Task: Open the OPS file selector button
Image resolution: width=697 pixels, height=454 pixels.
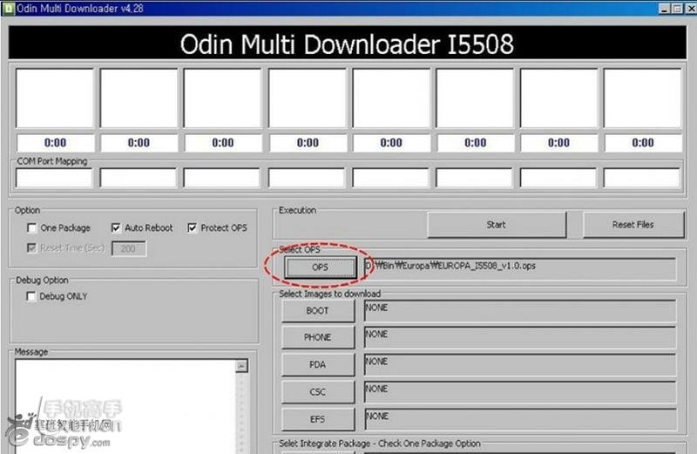Action: coord(319,268)
